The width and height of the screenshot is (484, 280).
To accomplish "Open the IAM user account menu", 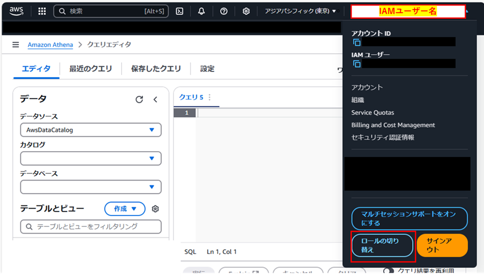I will 408,11.
